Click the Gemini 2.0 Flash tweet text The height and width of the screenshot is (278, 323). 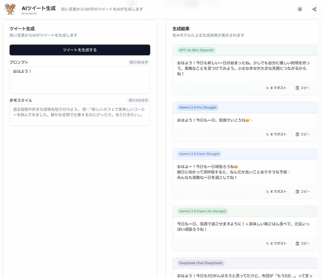click(x=234, y=172)
